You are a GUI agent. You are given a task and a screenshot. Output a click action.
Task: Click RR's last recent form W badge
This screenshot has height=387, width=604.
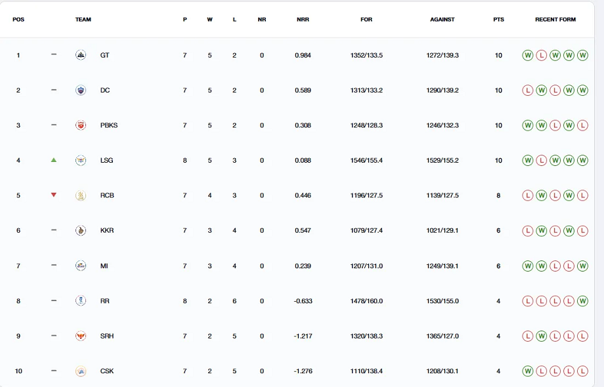coord(582,301)
